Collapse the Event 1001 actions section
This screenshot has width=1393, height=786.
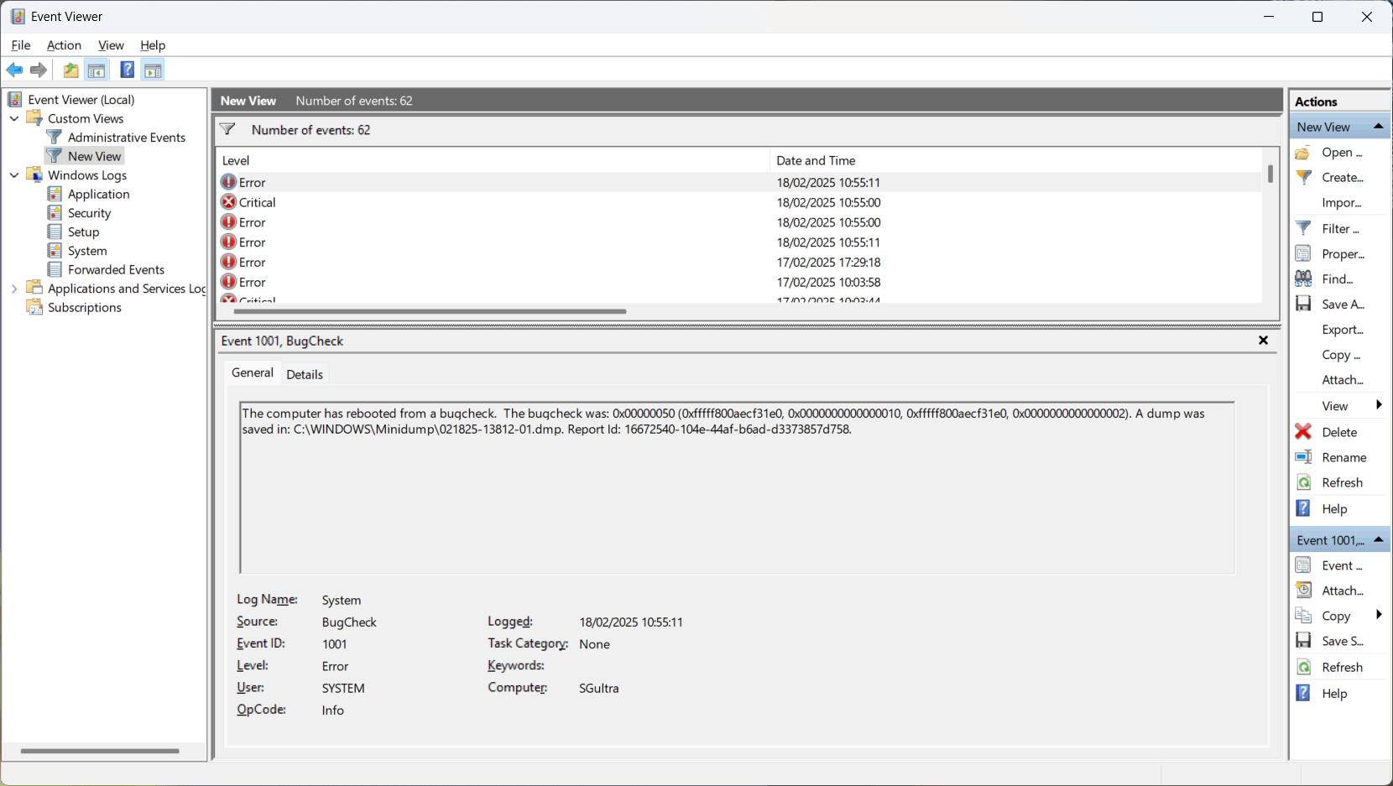pyautogui.click(x=1378, y=539)
